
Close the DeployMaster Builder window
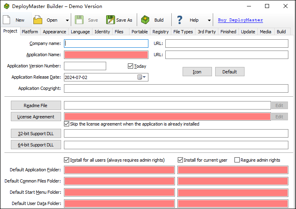point(286,6)
